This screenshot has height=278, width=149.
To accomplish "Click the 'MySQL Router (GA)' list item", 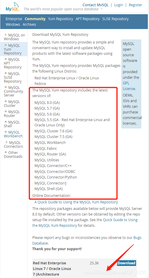I will [50, 154].
